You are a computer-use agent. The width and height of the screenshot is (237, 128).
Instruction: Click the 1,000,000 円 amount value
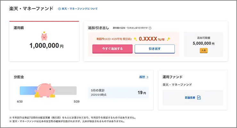(46, 46)
